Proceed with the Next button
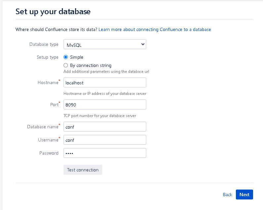The image size is (263, 210). (244, 195)
